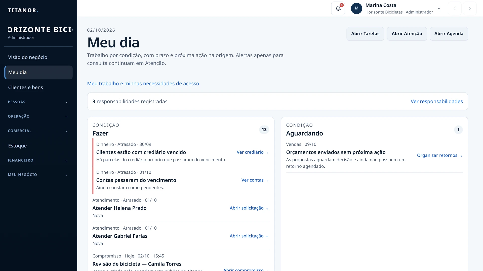Image resolution: width=483 pixels, height=271 pixels.
Task: Select 'Clientes estão com crediário vencido' title
Action: tap(141, 152)
